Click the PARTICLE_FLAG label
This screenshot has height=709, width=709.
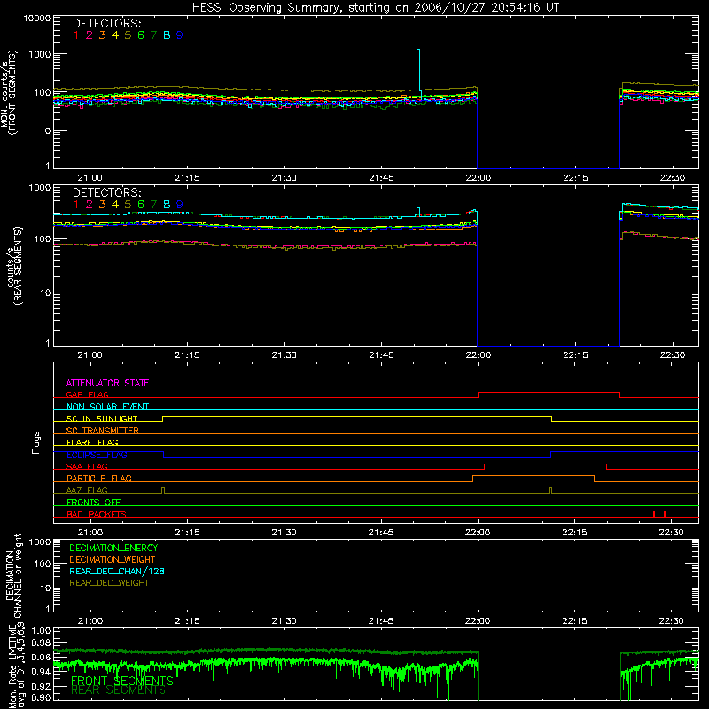tap(99, 478)
